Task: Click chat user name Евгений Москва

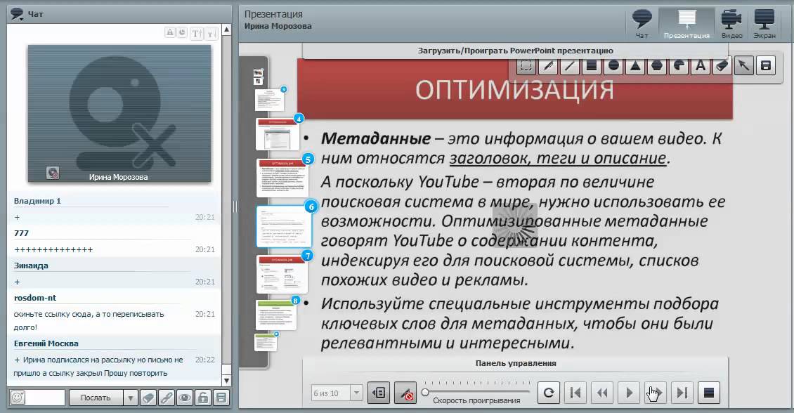Action: (x=46, y=343)
